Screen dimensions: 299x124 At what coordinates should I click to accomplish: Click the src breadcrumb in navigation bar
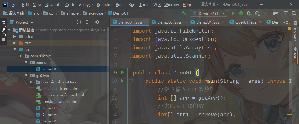[x=34, y=13]
